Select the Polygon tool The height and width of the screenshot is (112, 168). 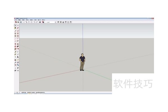[x=18, y=36]
